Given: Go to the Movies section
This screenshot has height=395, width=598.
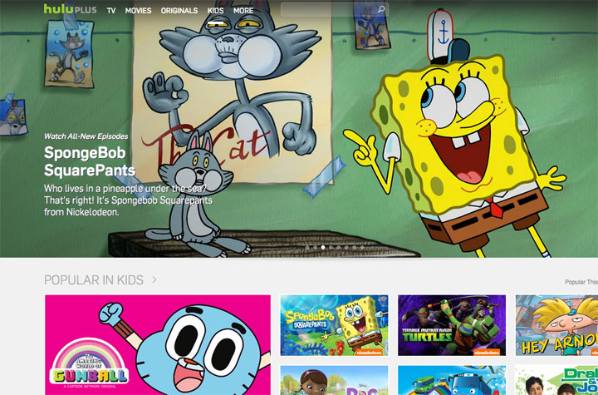Looking at the screenshot, I should click(x=138, y=11).
